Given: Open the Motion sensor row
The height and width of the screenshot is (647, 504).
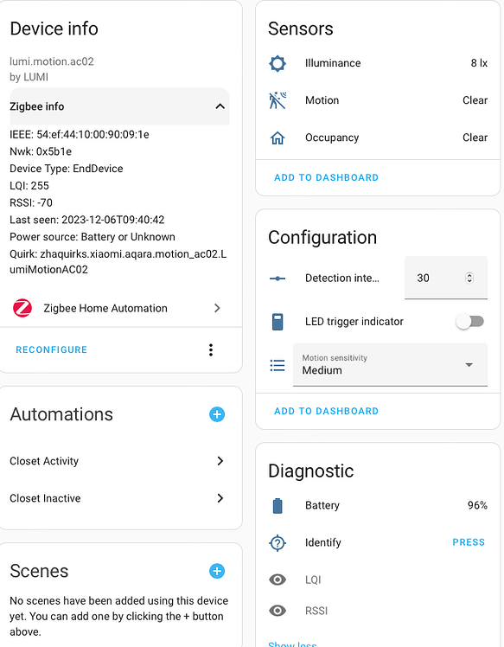Looking at the screenshot, I should [x=378, y=100].
